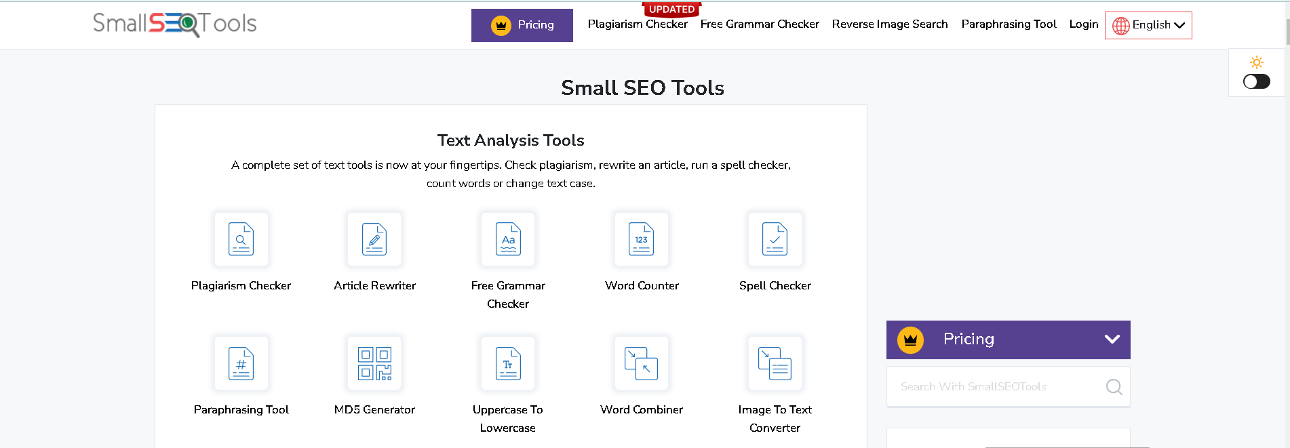
Task: Open the Paraphrasing Tool hash icon
Action: tap(241, 363)
